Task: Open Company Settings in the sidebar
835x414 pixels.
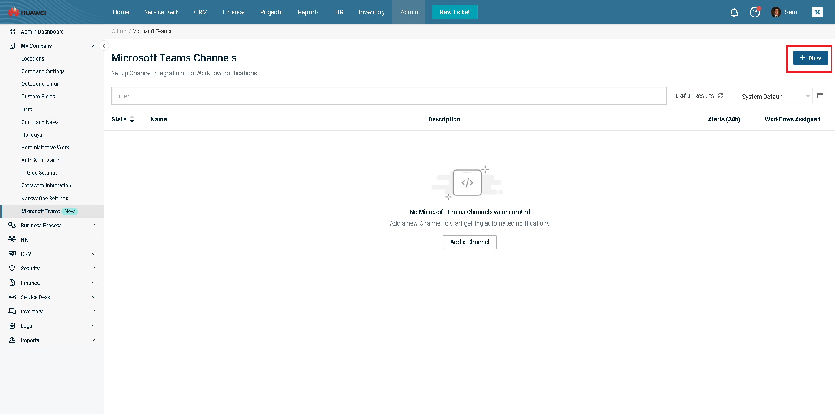Action: point(43,71)
